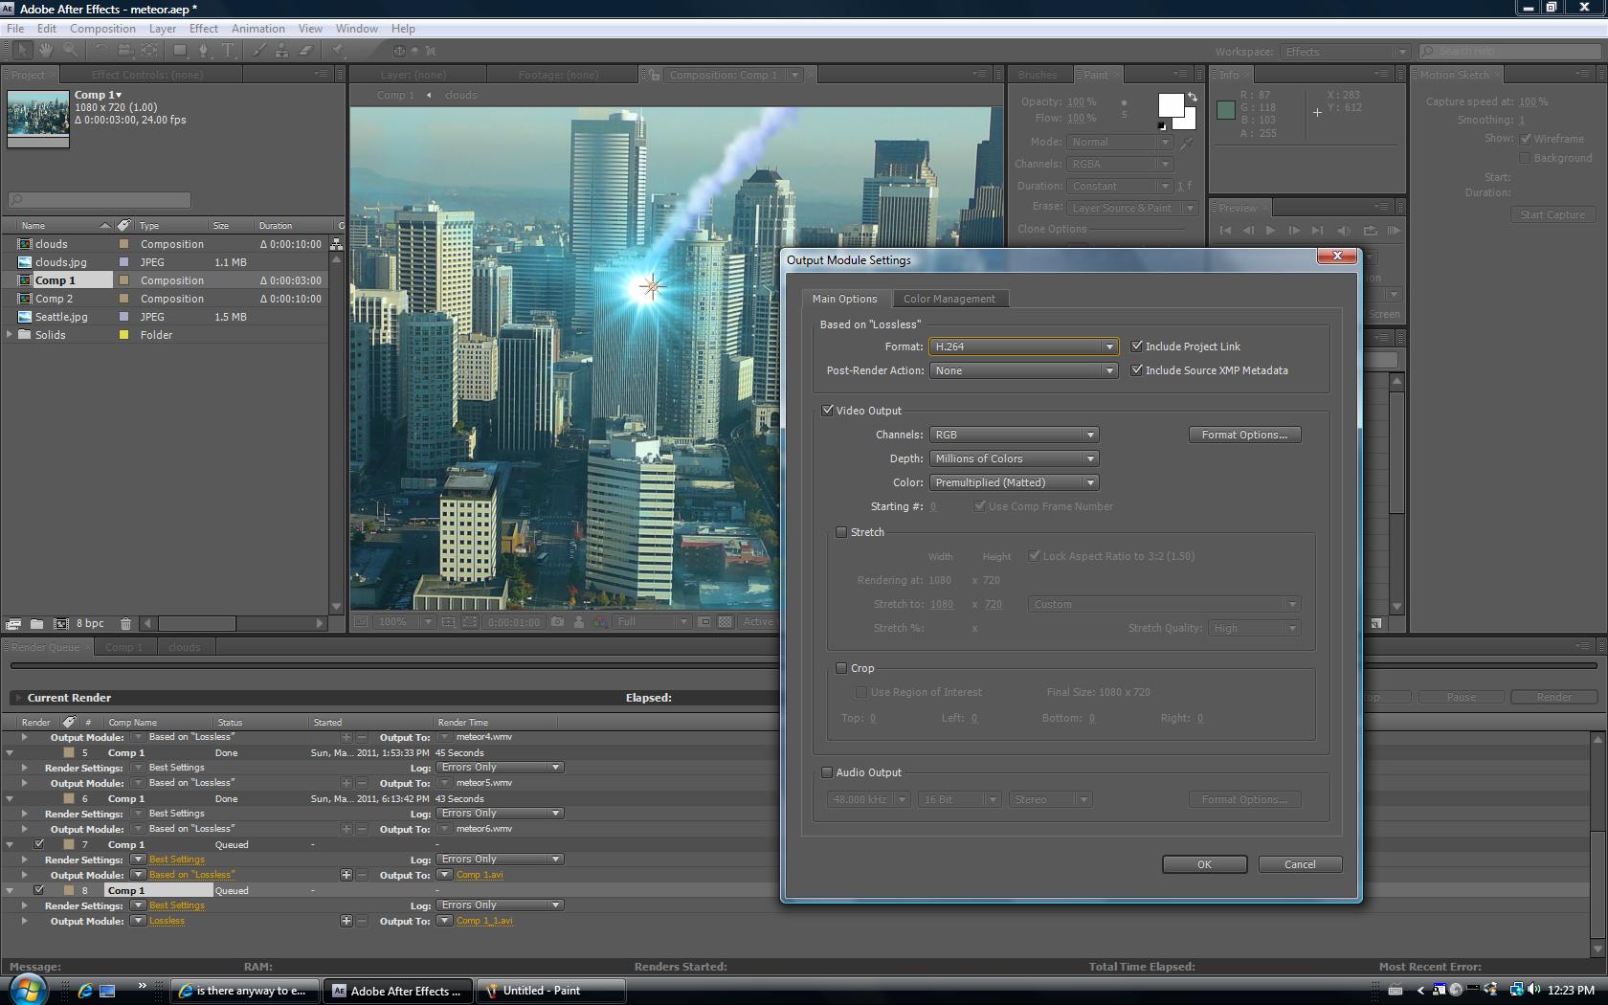1608x1005 pixels.
Task: Open the Format dropdown showing H.264
Action: [x=1022, y=346]
